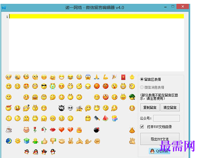The height and width of the screenshot is (158, 202).
Task: Insert the black round monster face emoji
Action: click(62, 108)
